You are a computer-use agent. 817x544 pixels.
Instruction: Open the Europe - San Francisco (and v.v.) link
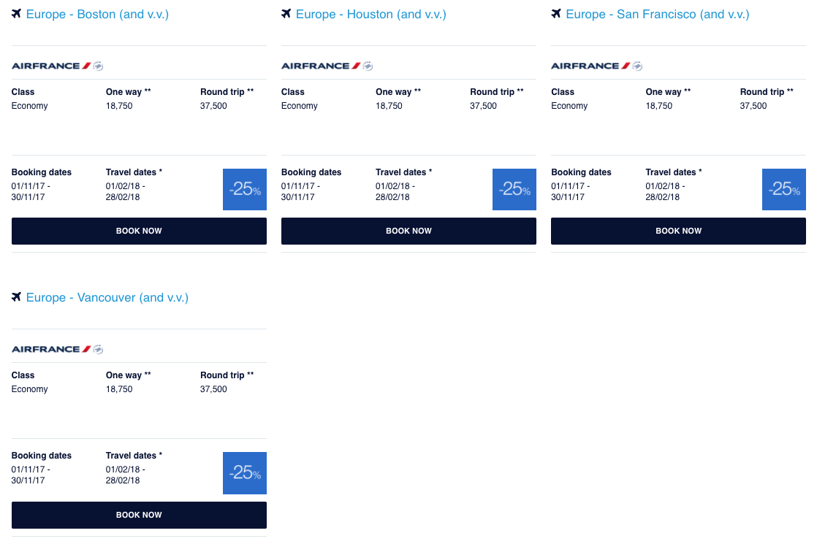click(658, 14)
